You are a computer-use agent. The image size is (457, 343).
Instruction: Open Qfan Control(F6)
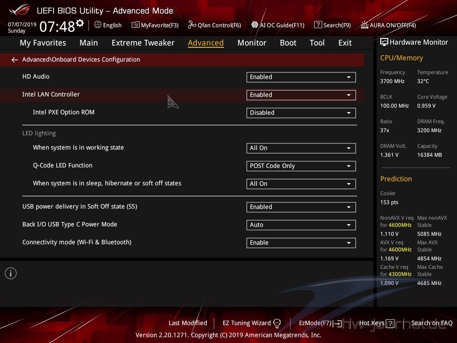219,25
